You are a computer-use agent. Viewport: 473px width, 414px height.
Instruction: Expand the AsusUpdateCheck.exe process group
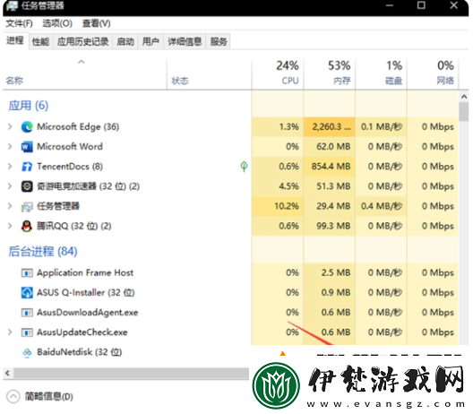point(10,332)
